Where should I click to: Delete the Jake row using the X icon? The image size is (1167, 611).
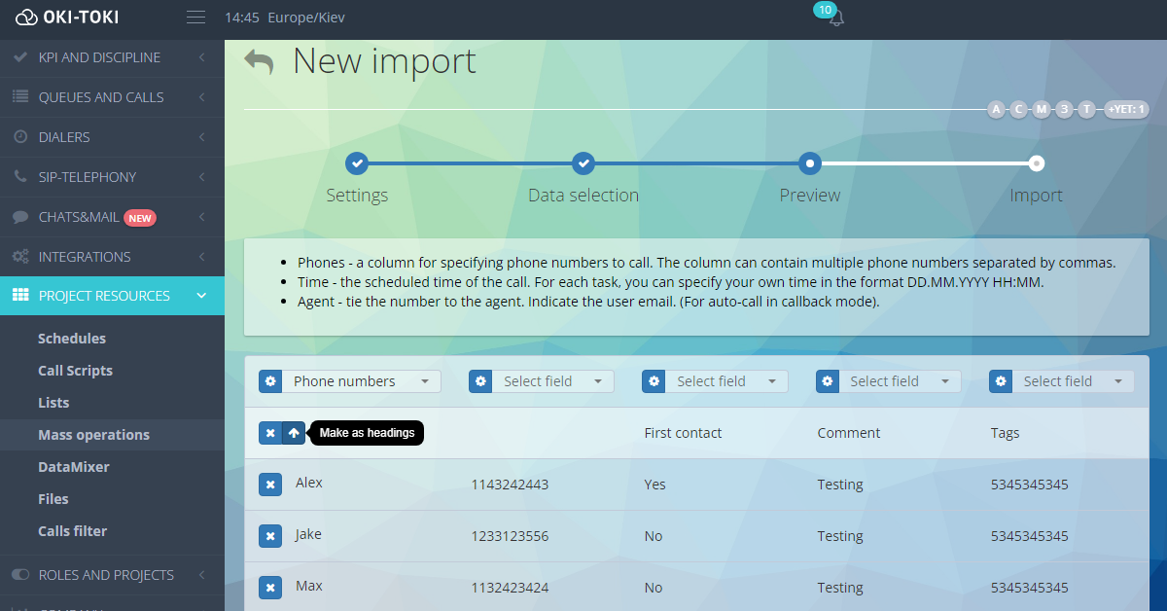click(x=270, y=536)
